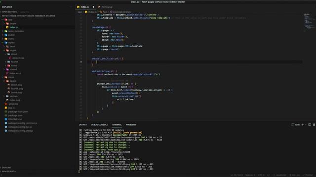Open the PROBLEMS panel tab
This screenshot has height=177, width=316.
[x=131, y=124]
